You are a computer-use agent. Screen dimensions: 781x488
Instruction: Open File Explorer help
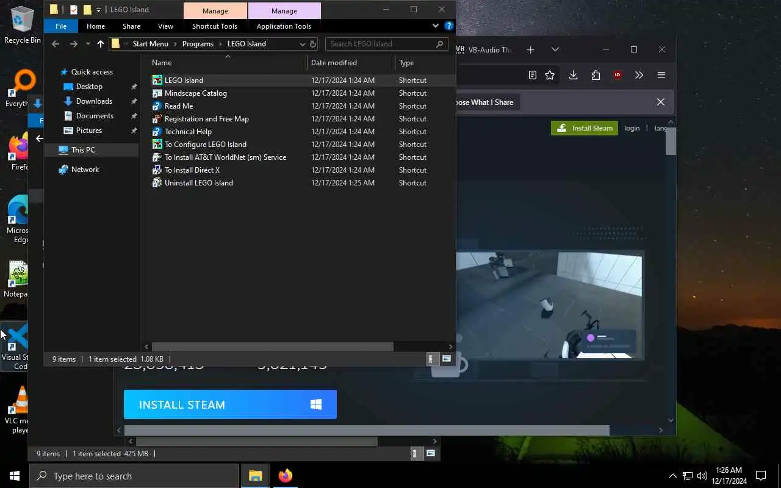[449, 26]
